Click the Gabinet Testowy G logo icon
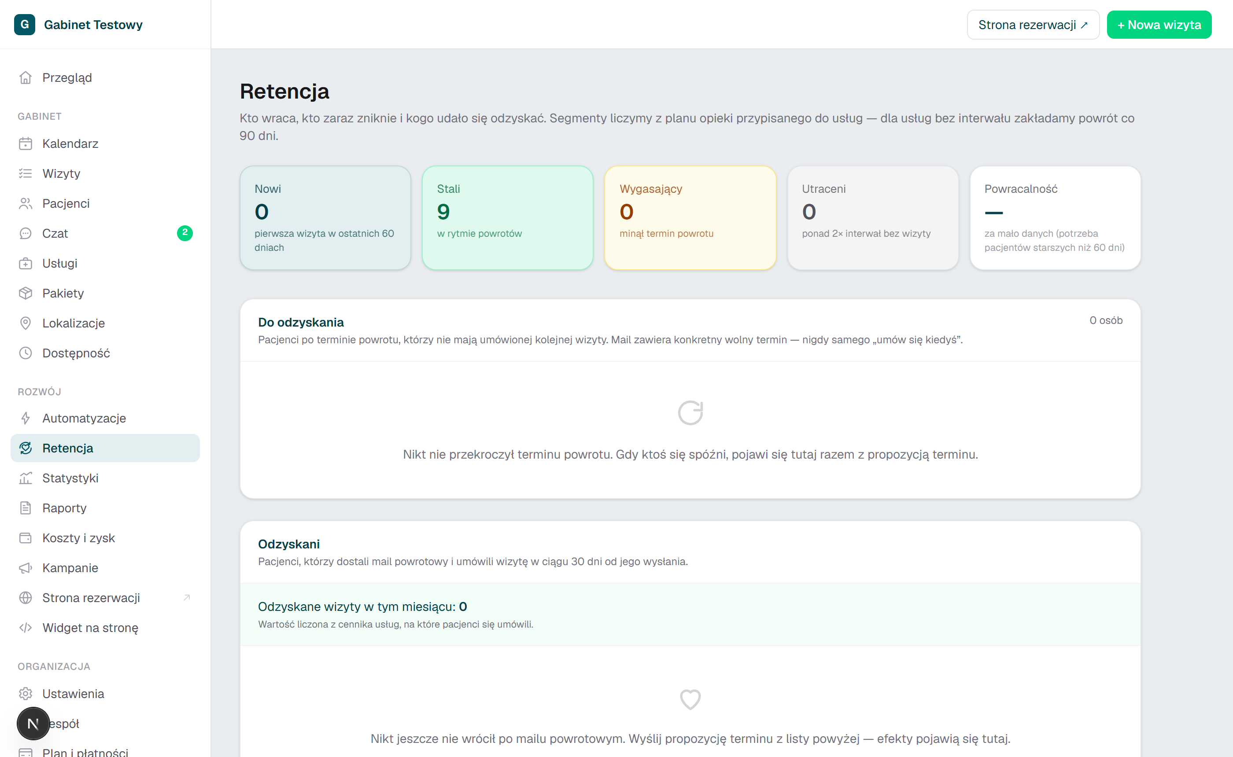Screen dimensions: 1233x757 click(x=25, y=25)
